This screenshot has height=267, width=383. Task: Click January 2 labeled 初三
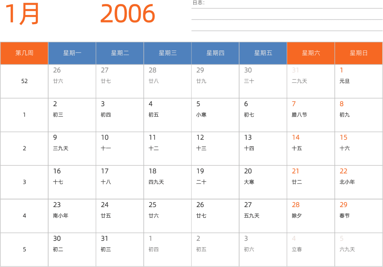72,115
